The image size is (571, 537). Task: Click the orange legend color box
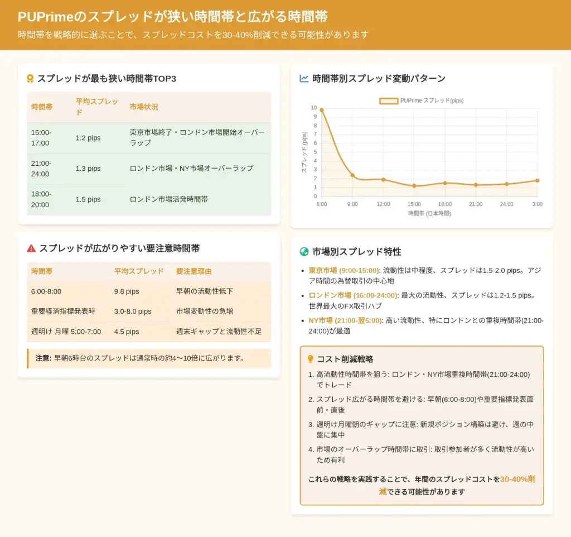click(389, 101)
